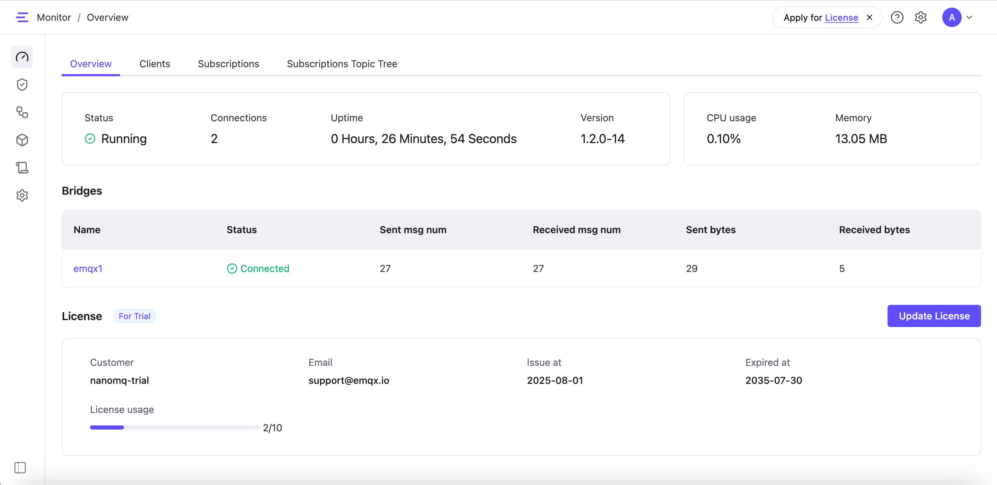Open the scroll log sidebar icon
This screenshot has width=997, height=485.
(22, 168)
